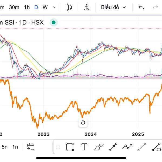The height and width of the screenshot is (162, 162).
Task: Click the reset chart view button
Action: (83, 122)
